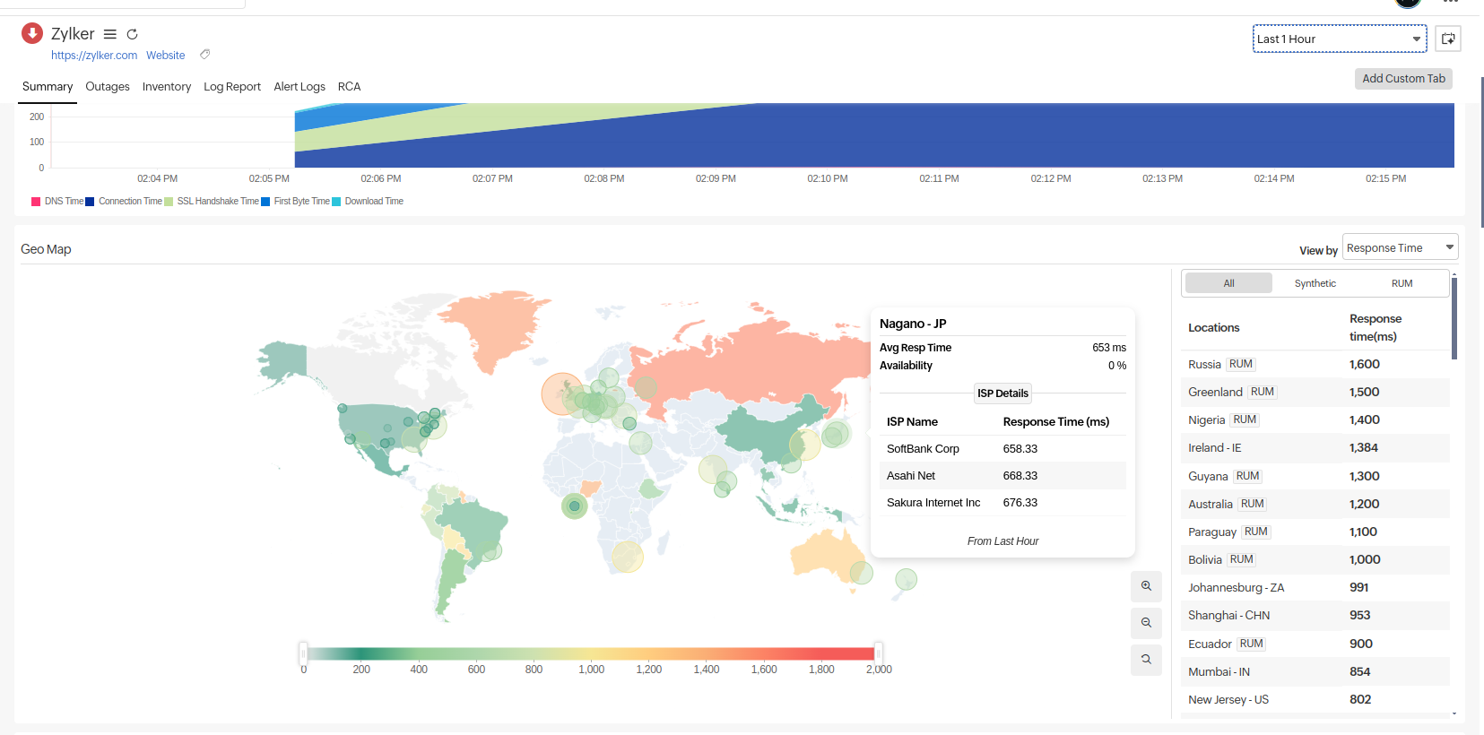Switch to the Outages tab

pyautogui.click(x=108, y=87)
